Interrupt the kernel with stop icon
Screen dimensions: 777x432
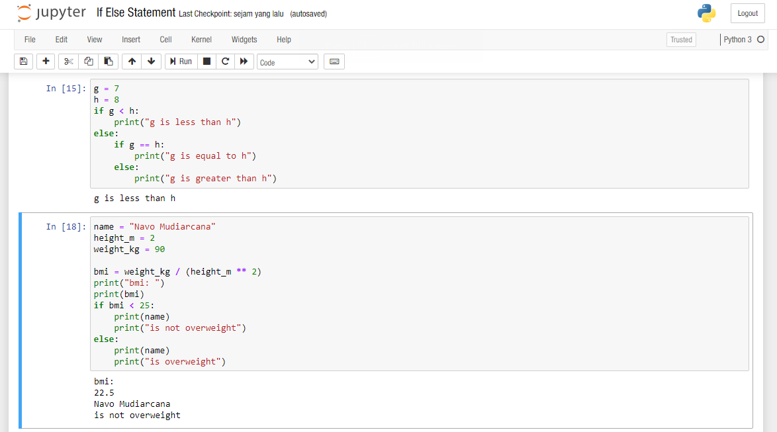(x=206, y=61)
